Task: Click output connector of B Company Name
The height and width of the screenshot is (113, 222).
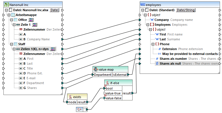Action: point(63,39)
